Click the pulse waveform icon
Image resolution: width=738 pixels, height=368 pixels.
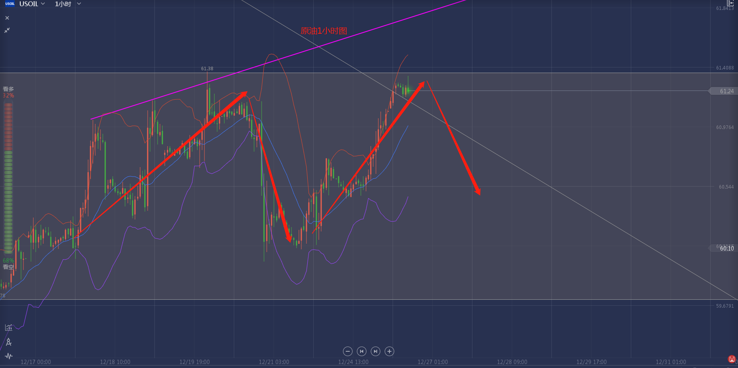pos(9,356)
